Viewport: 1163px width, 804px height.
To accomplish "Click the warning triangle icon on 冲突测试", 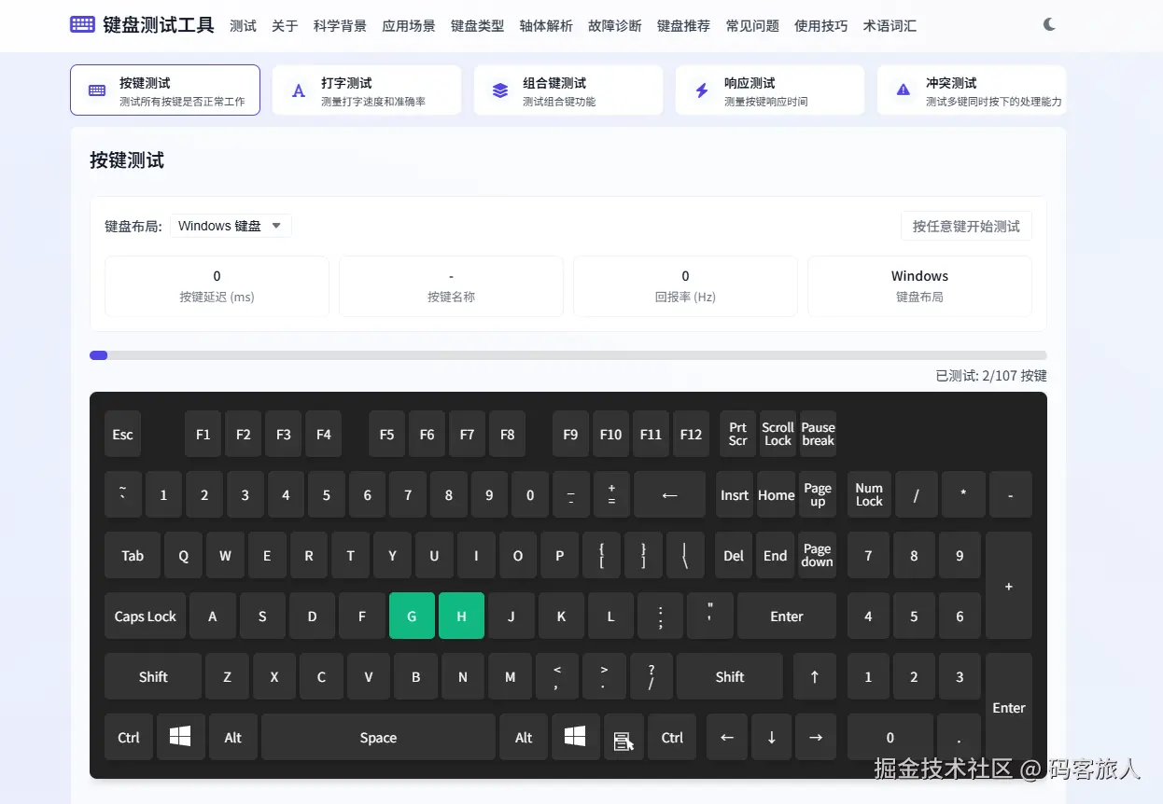I will (x=903, y=90).
